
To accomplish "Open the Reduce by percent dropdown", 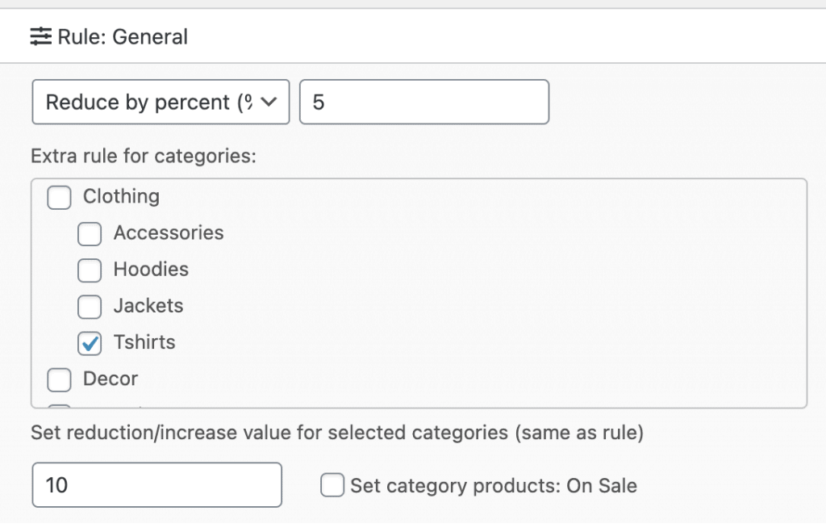I will pos(161,102).
